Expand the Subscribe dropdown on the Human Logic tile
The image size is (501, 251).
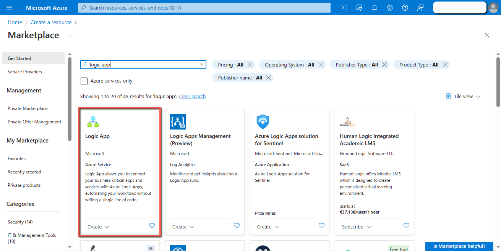tap(357, 227)
